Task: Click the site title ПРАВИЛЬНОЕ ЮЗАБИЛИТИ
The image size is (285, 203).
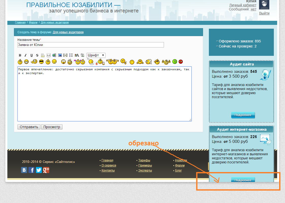Action: point(69,5)
